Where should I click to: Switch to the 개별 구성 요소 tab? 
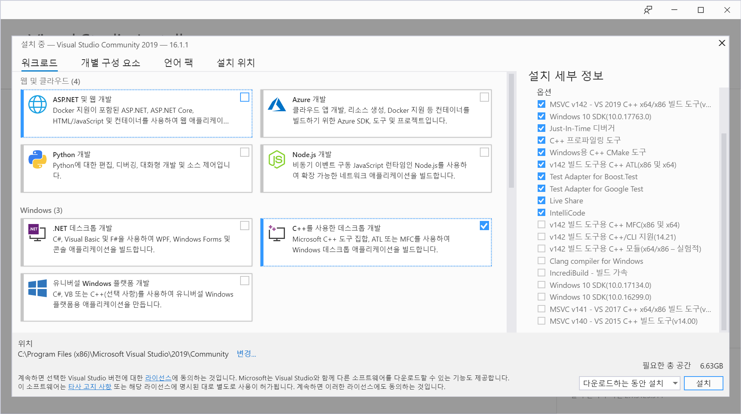(x=111, y=63)
